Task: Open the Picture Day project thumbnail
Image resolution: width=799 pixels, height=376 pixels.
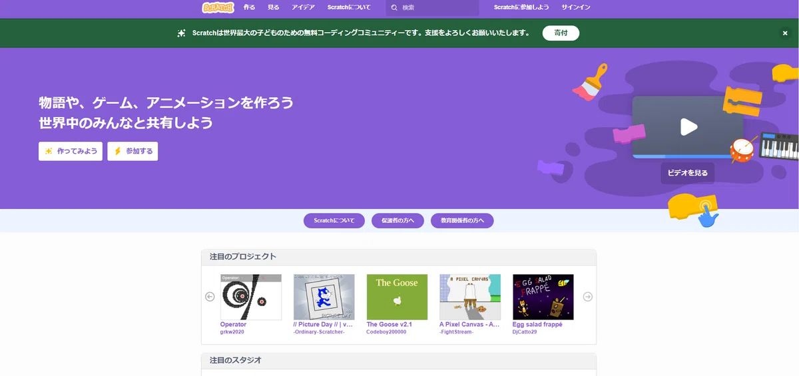Action: point(324,297)
